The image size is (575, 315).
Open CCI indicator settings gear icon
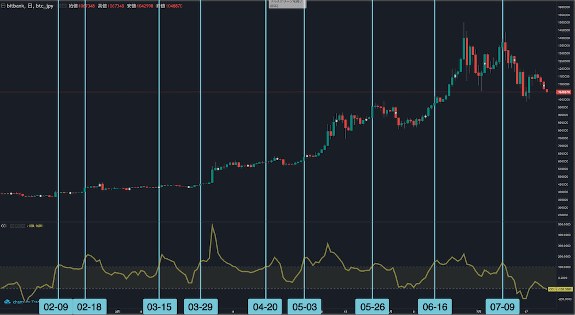pyautogui.click(x=18, y=225)
